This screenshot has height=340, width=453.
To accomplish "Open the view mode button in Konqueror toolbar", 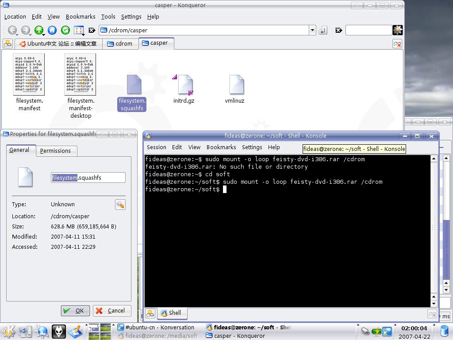I will (x=79, y=30).
